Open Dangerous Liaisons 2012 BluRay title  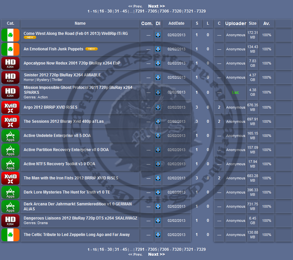coord(81,218)
